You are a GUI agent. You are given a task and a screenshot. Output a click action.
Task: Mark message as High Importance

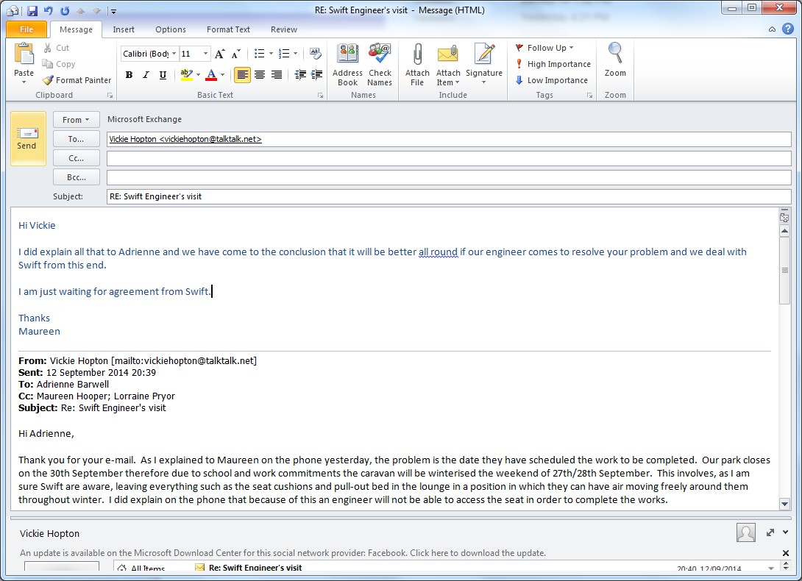pos(553,64)
